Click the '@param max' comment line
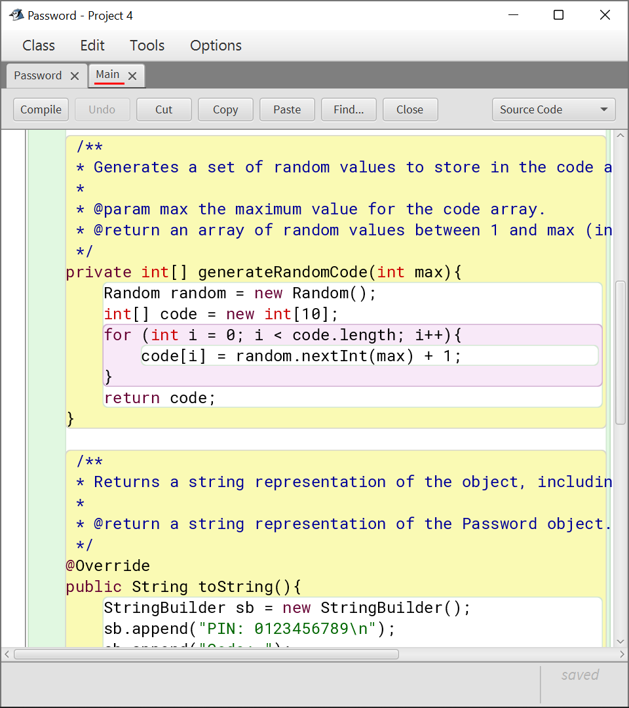The height and width of the screenshot is (708, 629). (311, 210)
